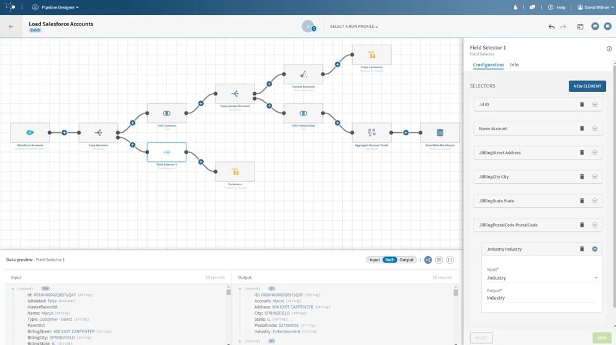Go back with the left arrow
Image resolution: width=616 pixels, height=345 pixels.
tap(11, 27)
